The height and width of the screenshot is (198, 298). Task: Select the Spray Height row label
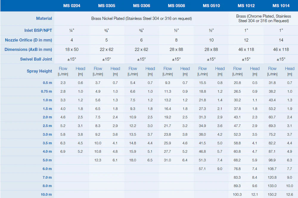click(39, 71)
